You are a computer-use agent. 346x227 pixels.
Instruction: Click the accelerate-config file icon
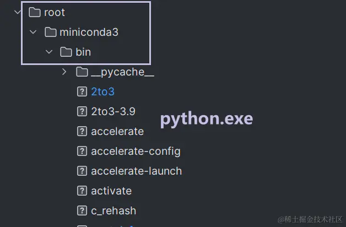(x=82, y=151)
